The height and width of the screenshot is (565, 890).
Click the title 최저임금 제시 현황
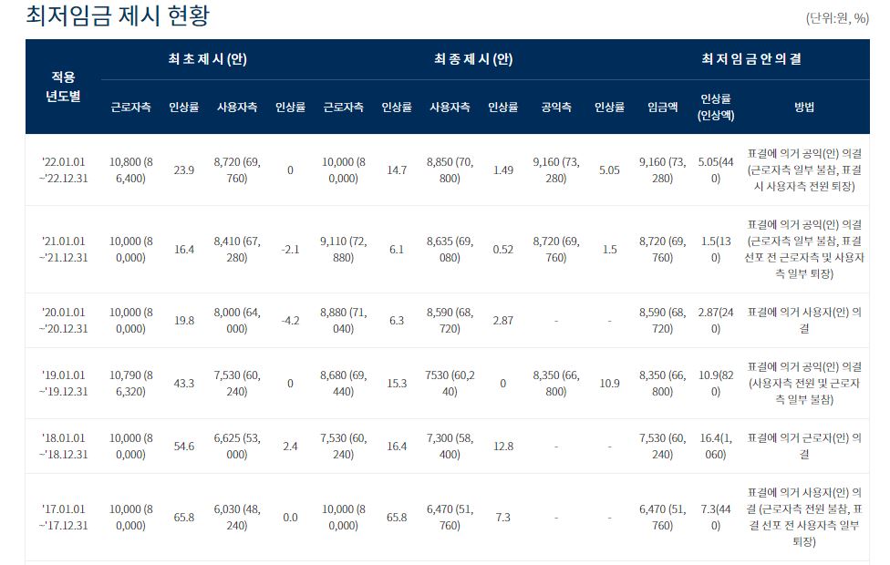pyautogui.click(x=118, y=15)
